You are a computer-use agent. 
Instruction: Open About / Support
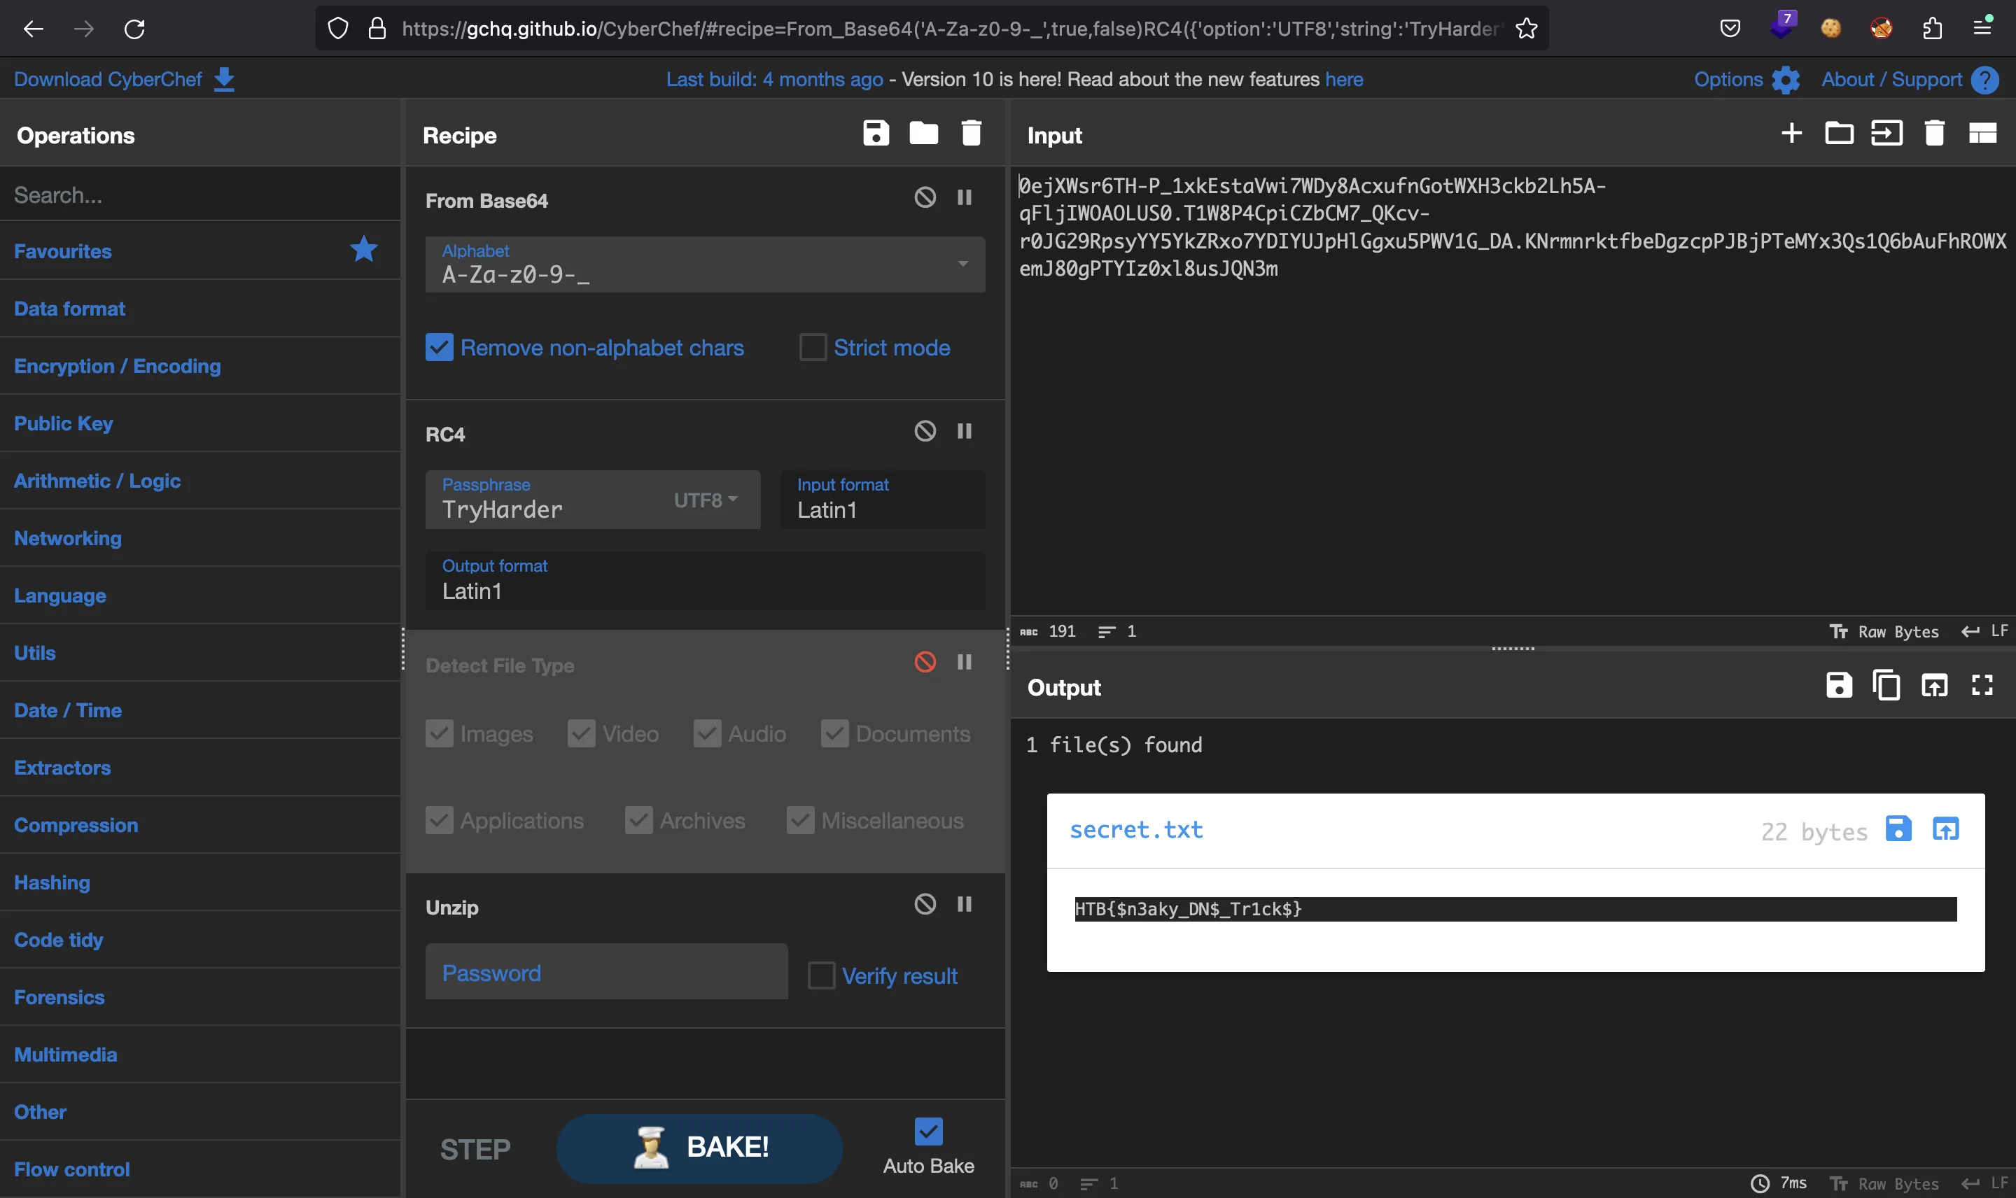click(x=1910, y=79)
